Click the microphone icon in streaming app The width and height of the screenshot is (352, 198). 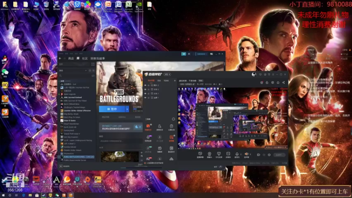[237, 154]
